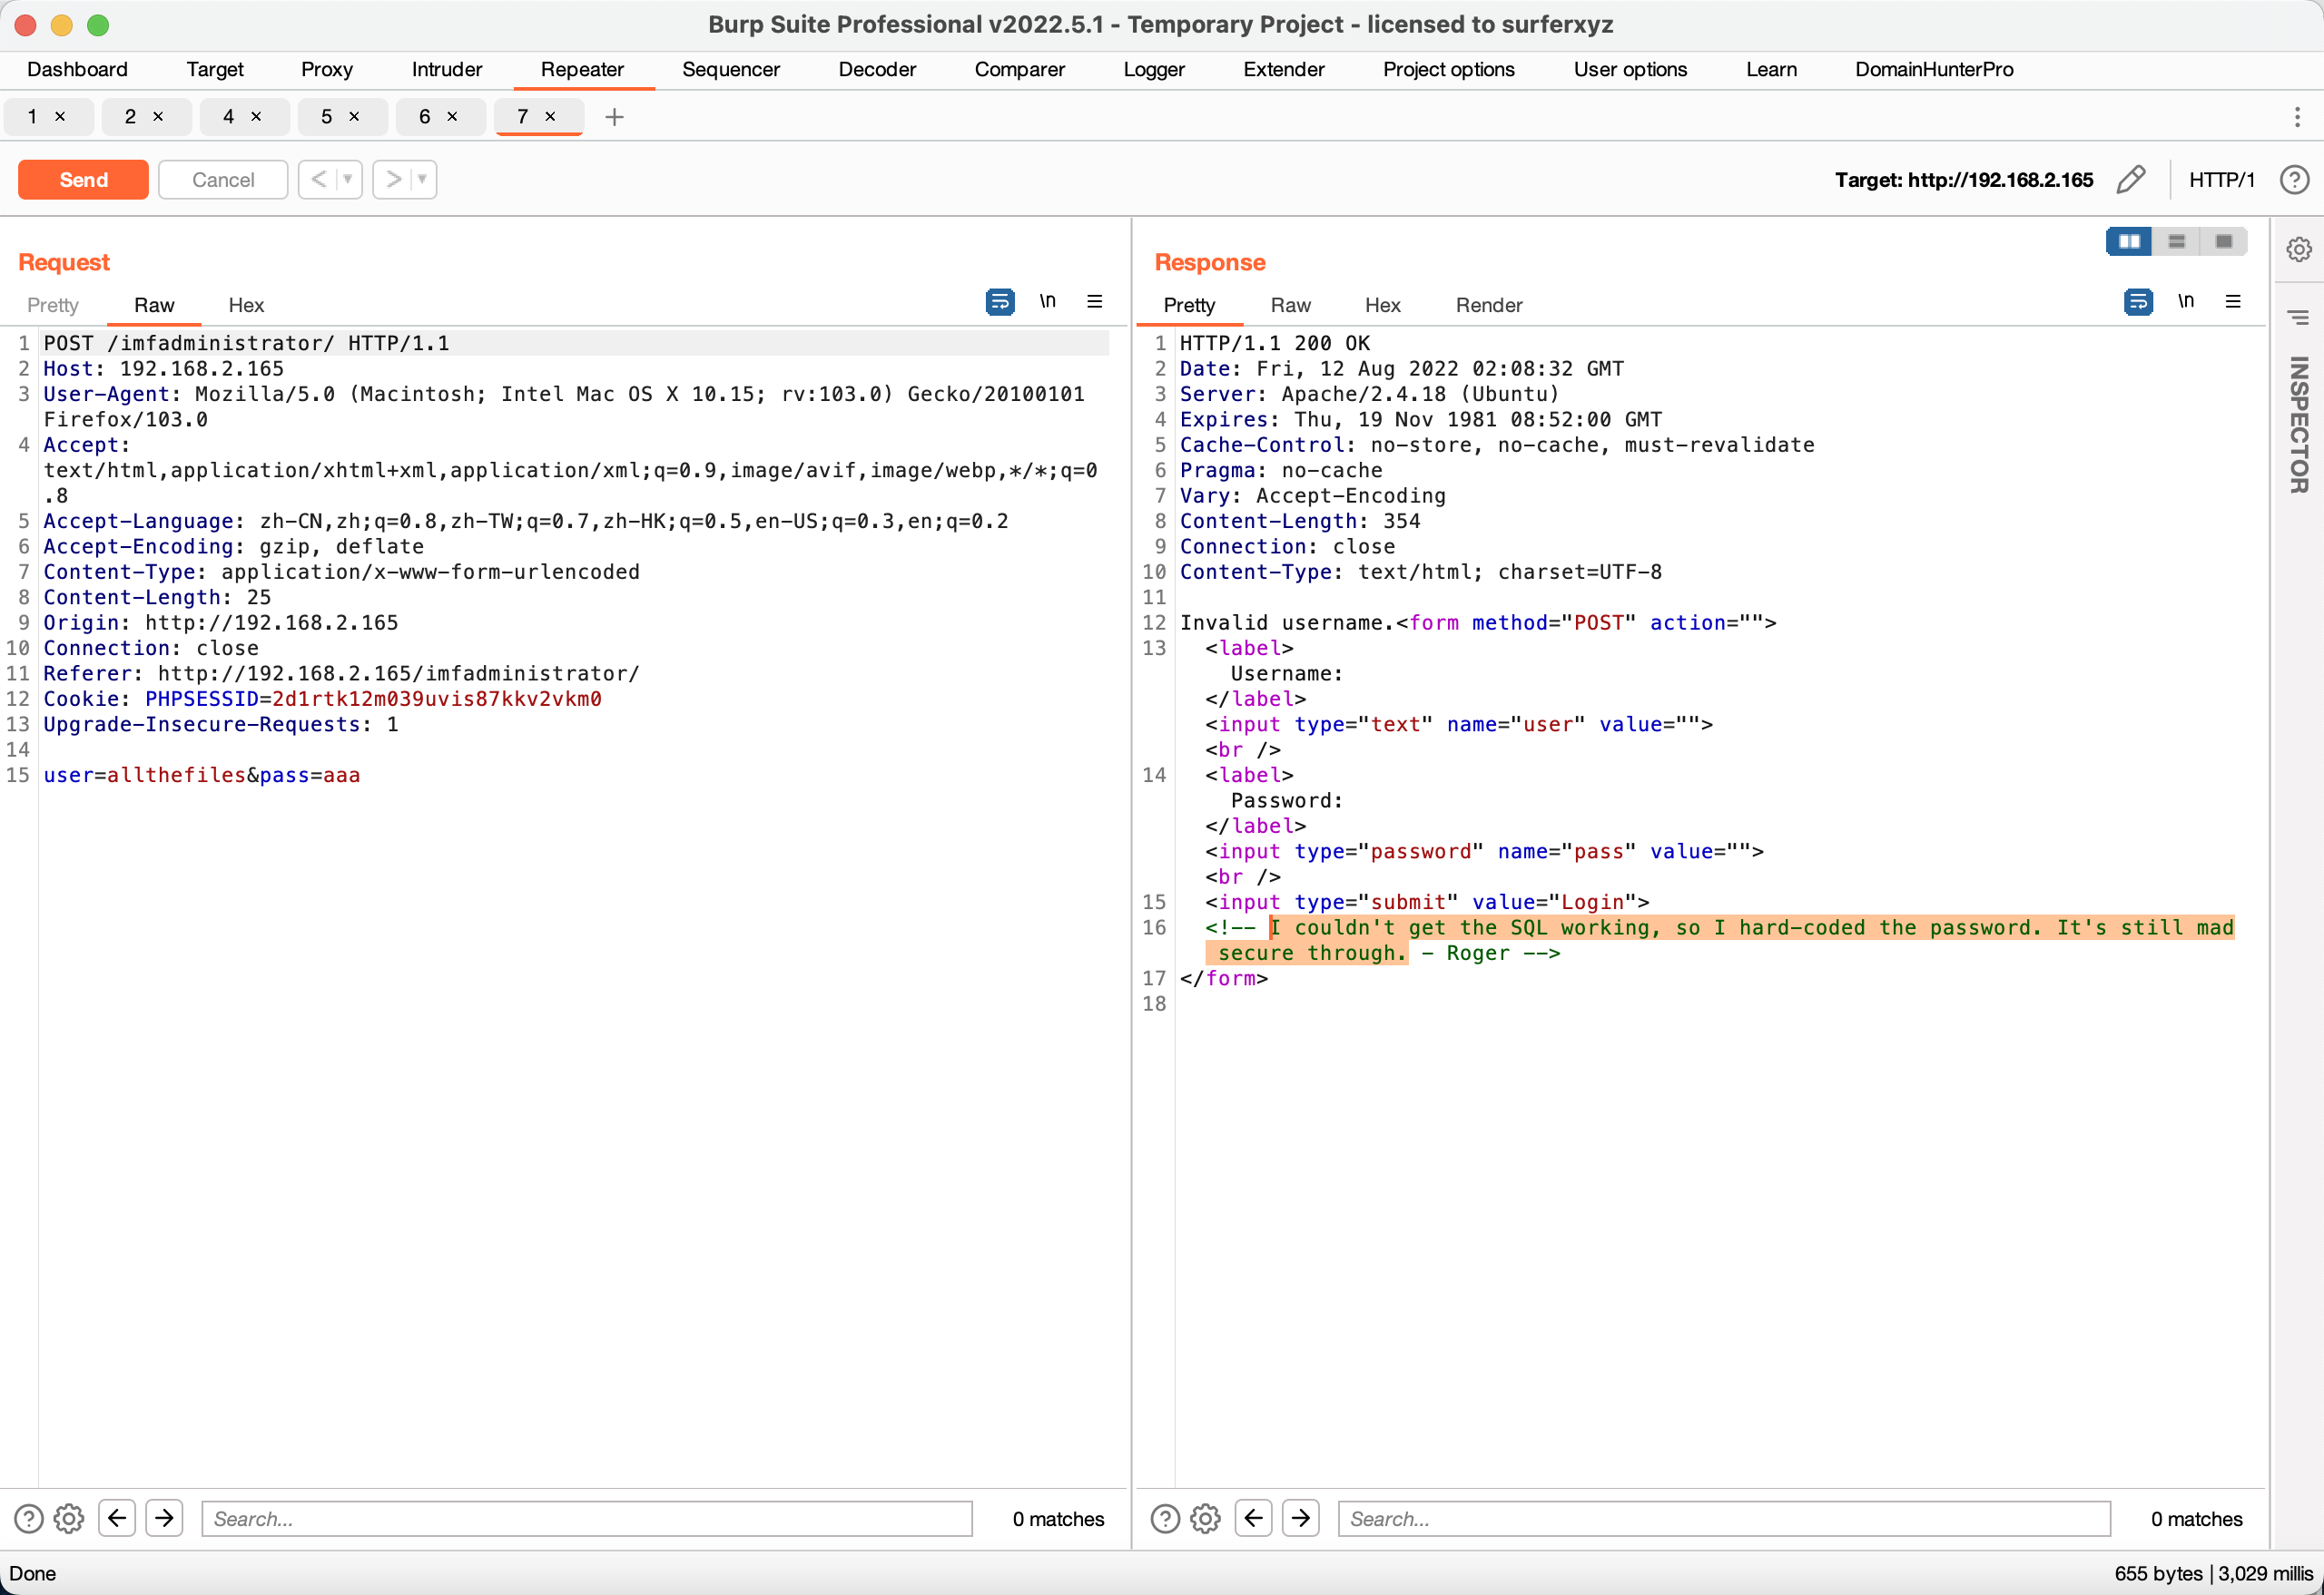Send the request

83,180
